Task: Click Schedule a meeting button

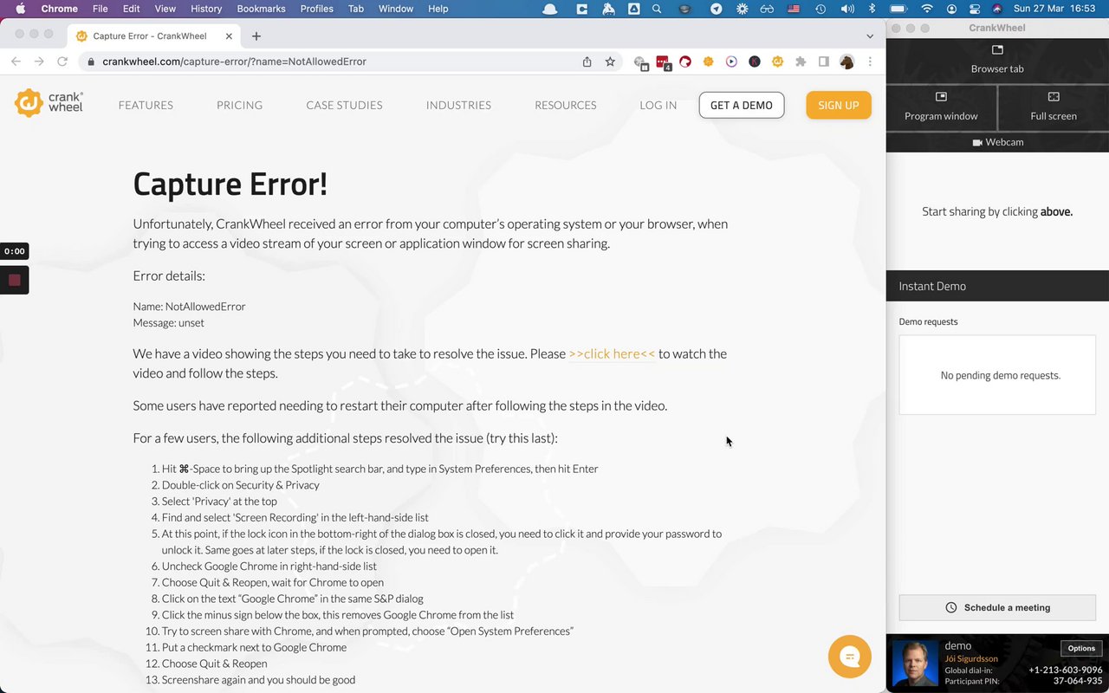Action: (997, 607)
